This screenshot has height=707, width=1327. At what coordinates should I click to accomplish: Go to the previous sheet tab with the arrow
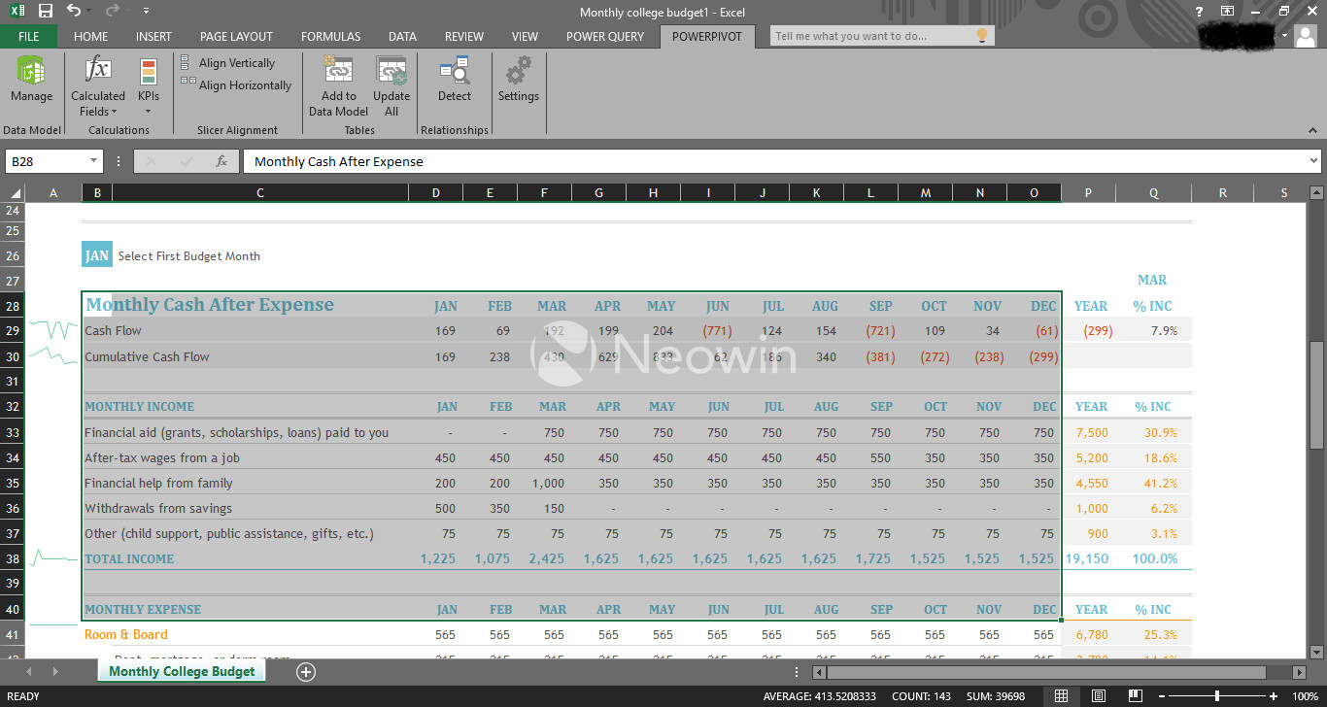coord(29,671)
